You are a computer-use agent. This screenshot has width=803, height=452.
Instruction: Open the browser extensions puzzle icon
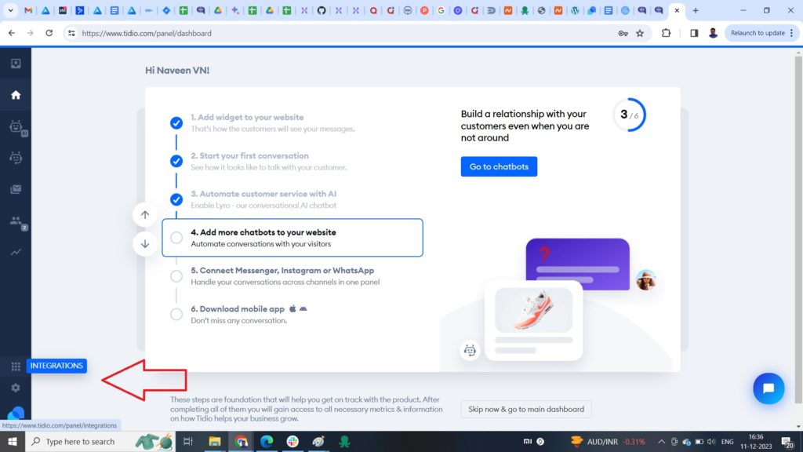click(666, 33)
